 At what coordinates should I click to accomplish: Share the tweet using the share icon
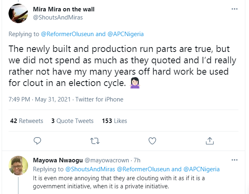click(210, 141)
